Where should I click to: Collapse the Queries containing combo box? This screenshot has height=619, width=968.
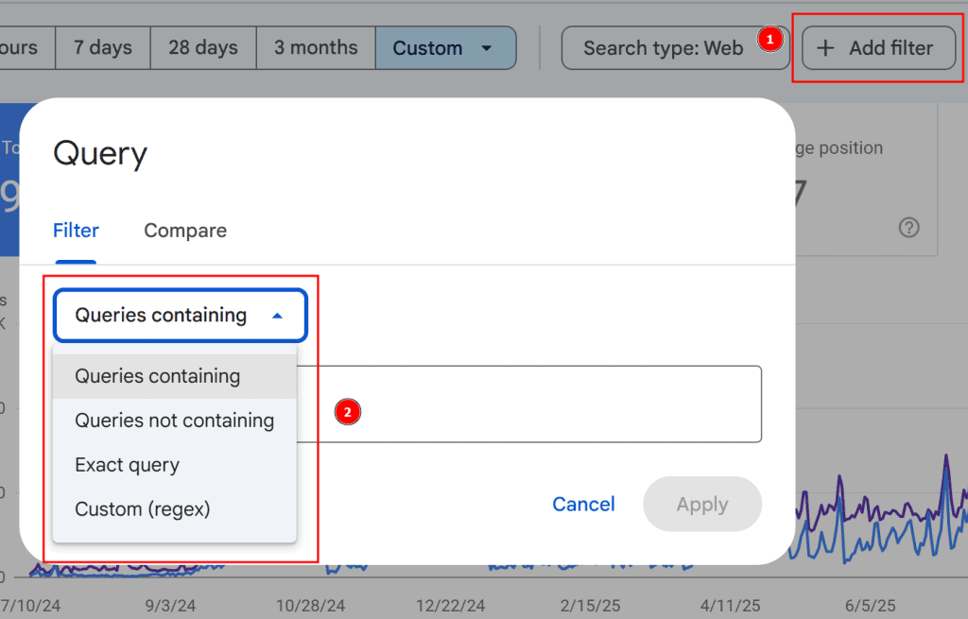[181, 316]
